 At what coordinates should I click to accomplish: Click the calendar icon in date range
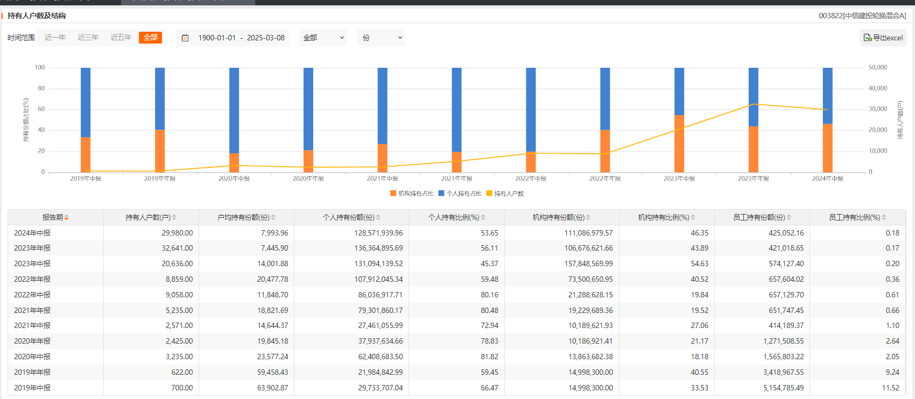[x=185, y=38]
